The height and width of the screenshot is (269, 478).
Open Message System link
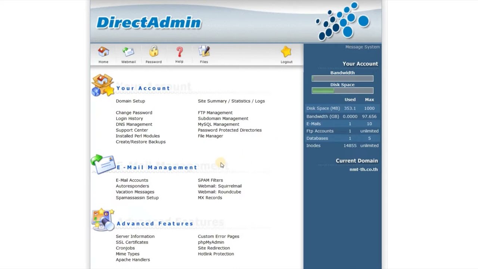tap(362, 47)
